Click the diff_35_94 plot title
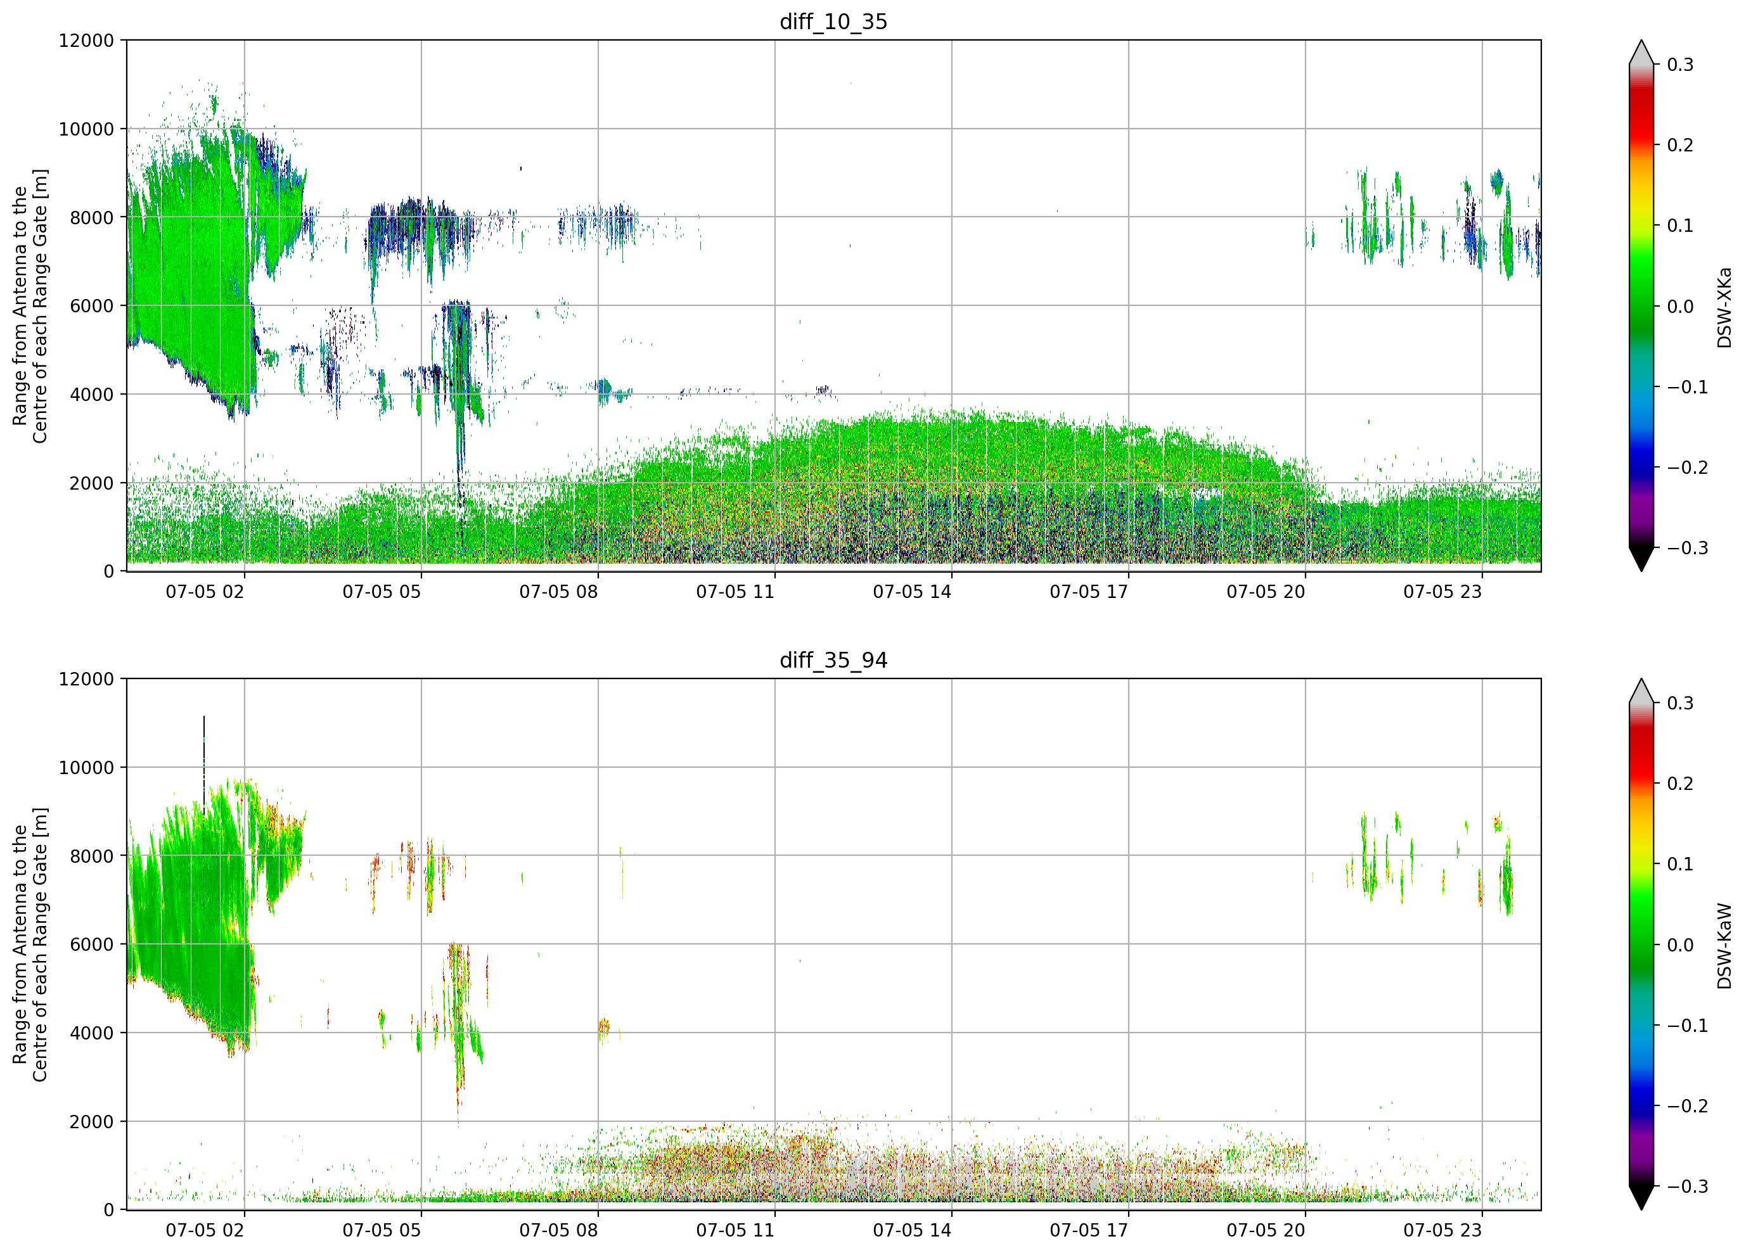This screenshot has width=1746, height=1253. tap(833, 660)
